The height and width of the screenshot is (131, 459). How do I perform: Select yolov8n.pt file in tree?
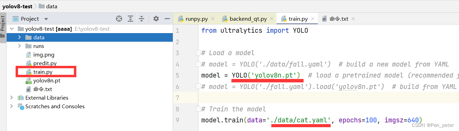coord(47,81)
